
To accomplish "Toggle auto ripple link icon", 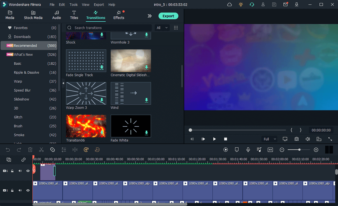I will tap(23, 160).
